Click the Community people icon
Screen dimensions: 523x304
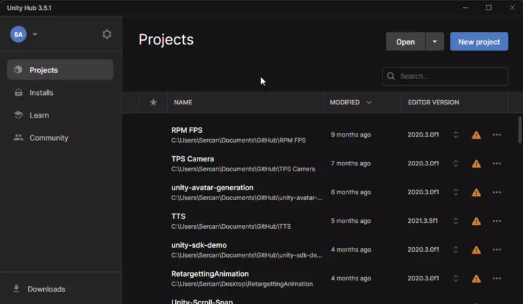point(18,137)
